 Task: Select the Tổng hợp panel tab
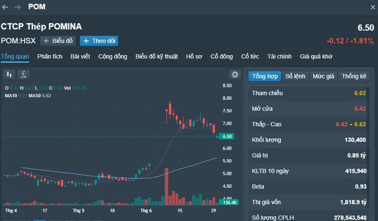point(265,76)
